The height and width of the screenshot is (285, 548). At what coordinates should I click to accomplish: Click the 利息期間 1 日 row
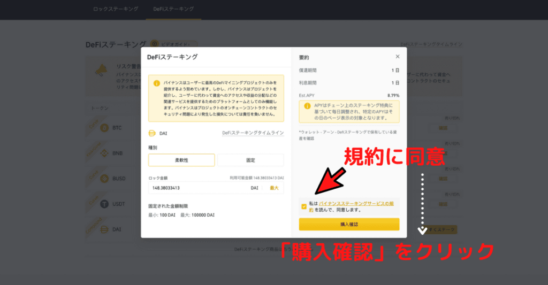349,83
